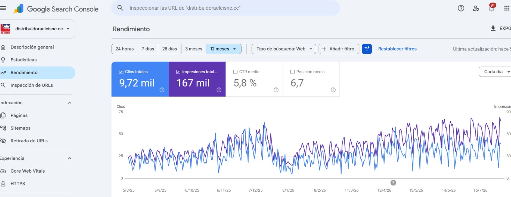Click the magnifier icon for Inspección de URLs

point(3,85)
